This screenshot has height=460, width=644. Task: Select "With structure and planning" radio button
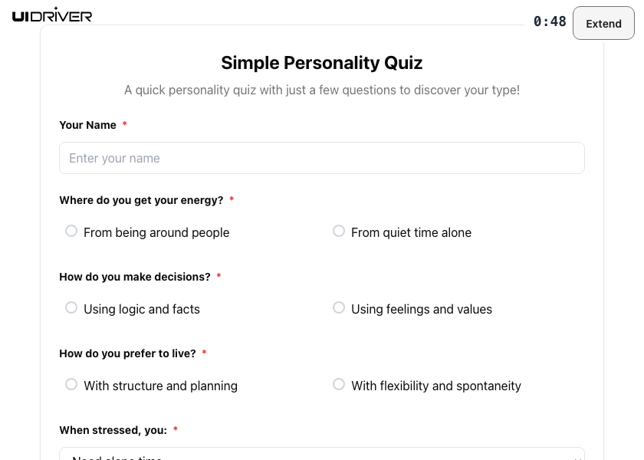tap(71, 384)
